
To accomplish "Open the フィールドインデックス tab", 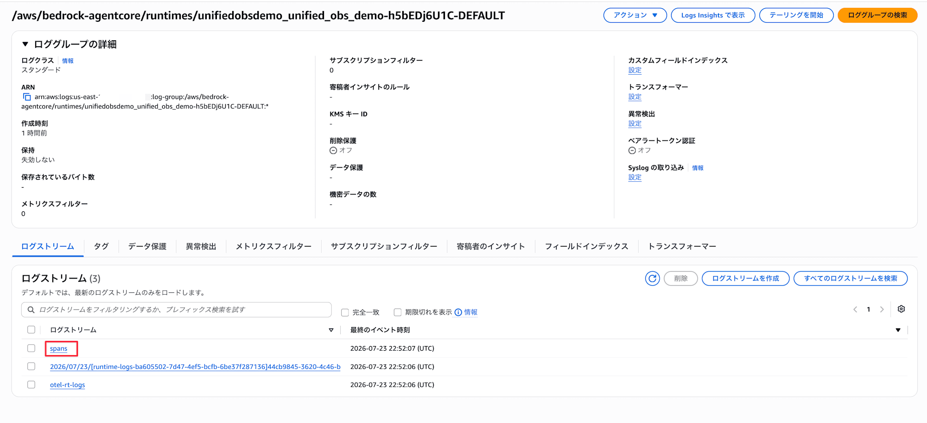I will [587, 246].
